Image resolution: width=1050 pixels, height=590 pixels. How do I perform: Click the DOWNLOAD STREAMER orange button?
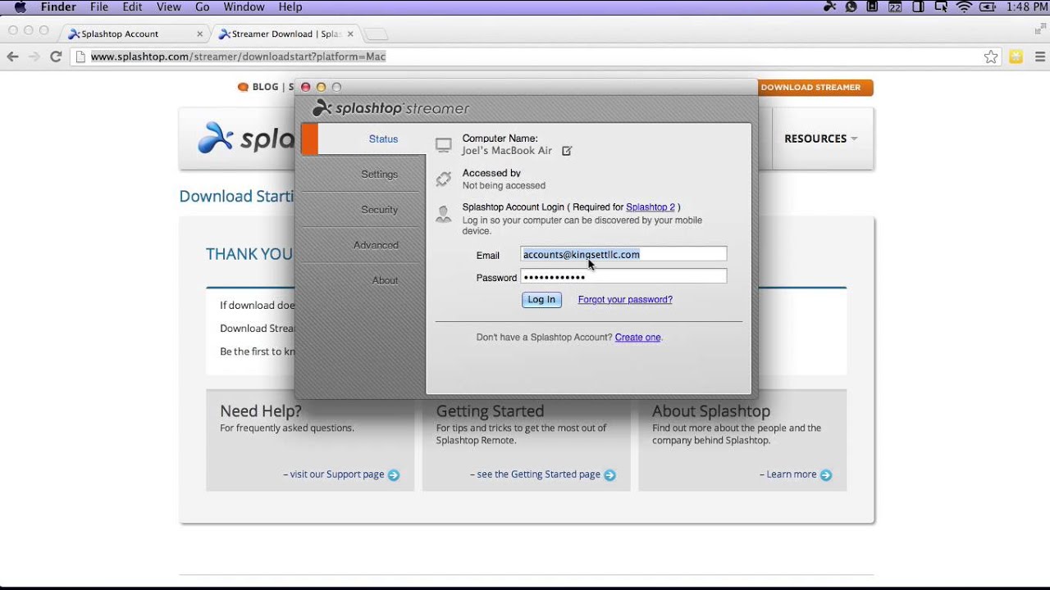pos(810,88)
